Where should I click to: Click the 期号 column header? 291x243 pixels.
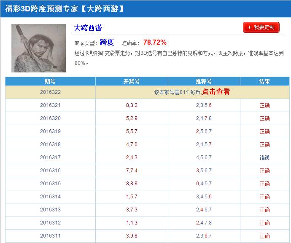coord(50,81)
